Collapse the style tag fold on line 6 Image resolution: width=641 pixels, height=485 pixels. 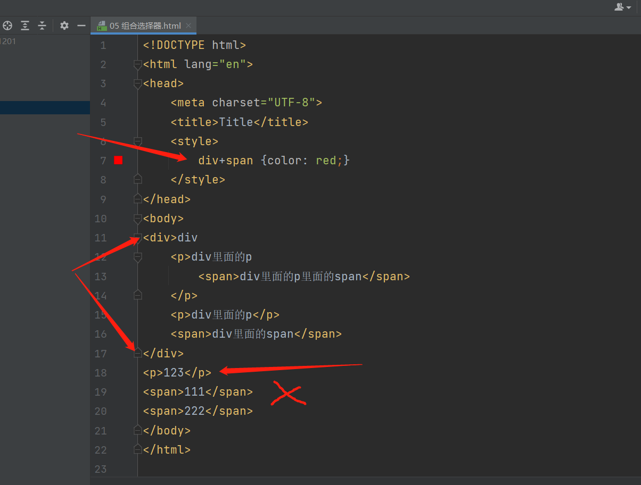pyautogui.click(x=137, y=141)
